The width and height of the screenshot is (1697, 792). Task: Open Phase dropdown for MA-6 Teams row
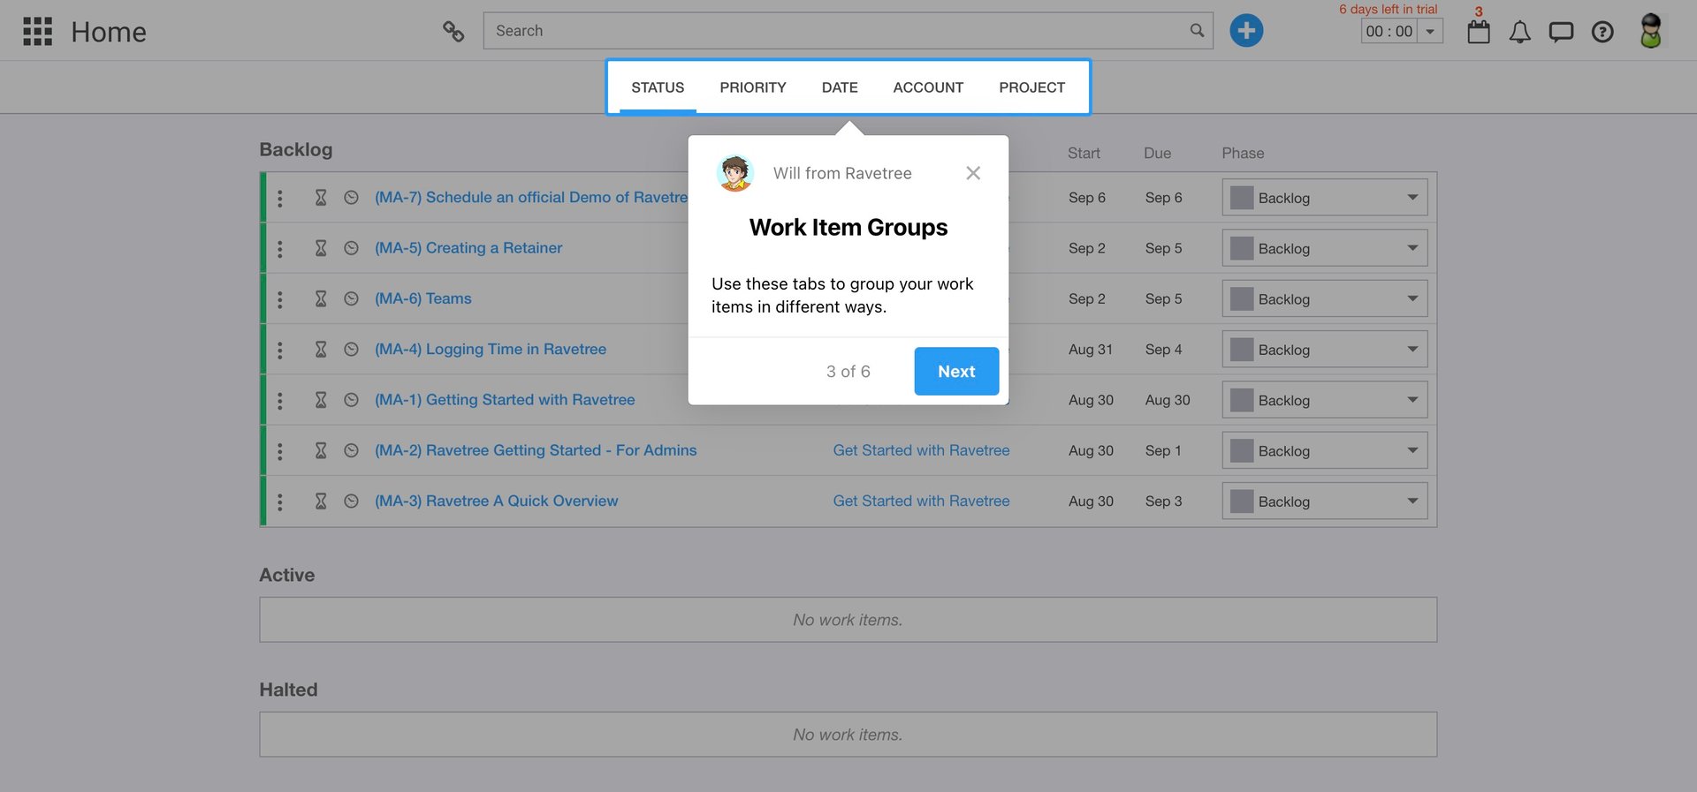pyautogui.click(x=1324, y=298)
